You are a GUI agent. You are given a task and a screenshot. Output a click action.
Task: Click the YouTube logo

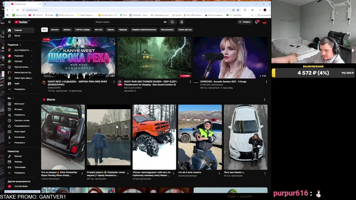[22, 22]
